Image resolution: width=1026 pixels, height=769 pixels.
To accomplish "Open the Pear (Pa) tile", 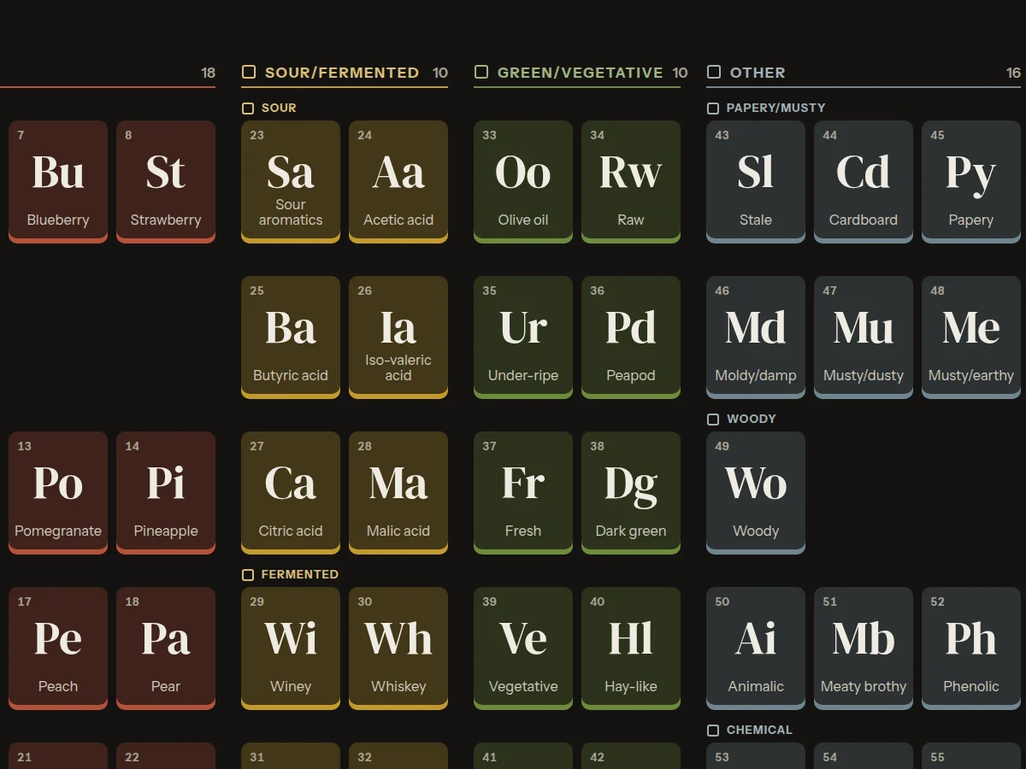I will [166, 649].
